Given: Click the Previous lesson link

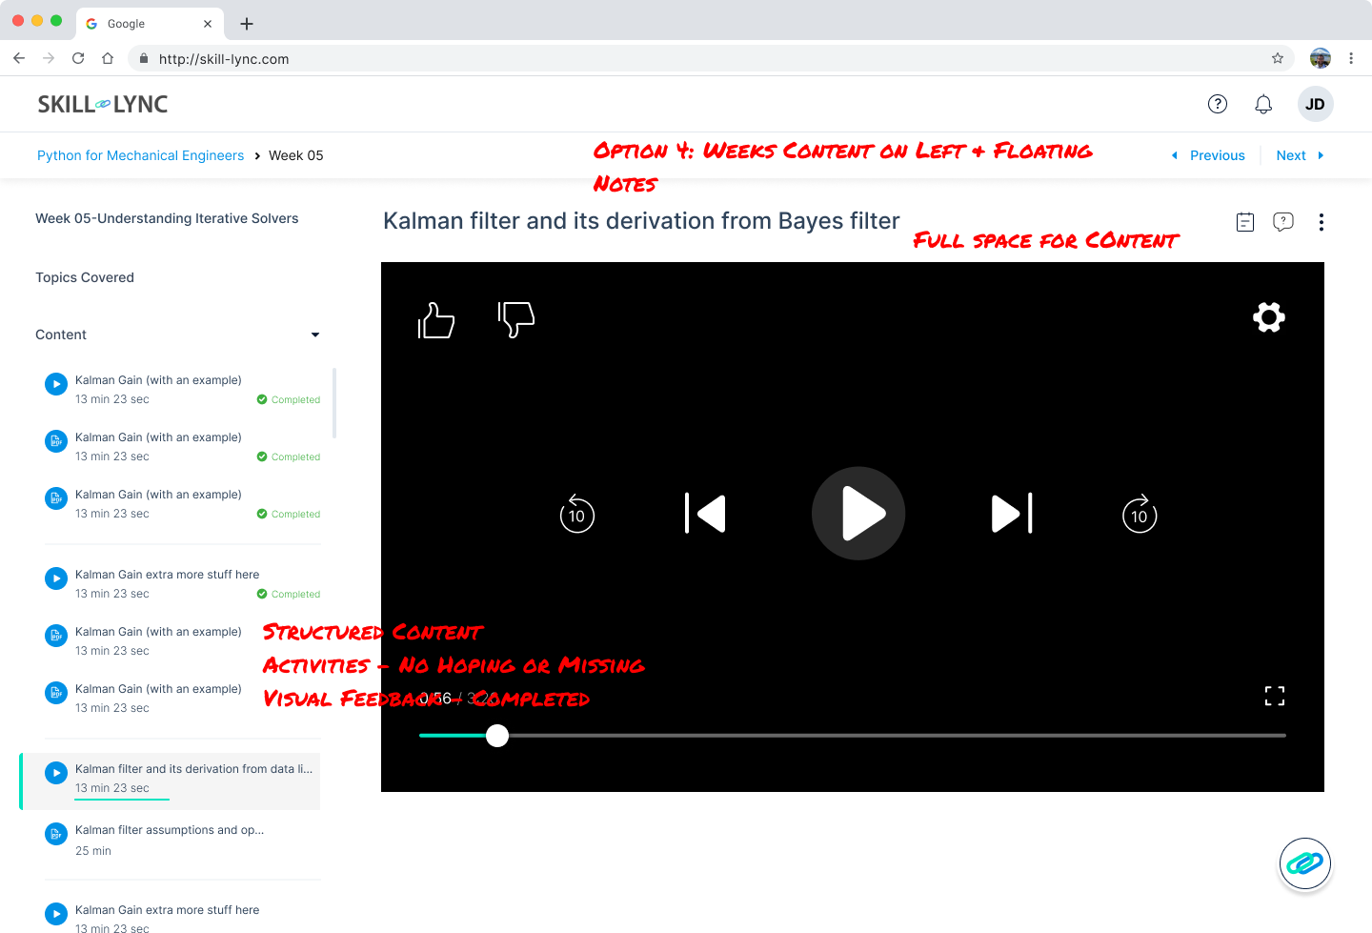Looking at the screenshot, I should click(x=1208, y=155).
